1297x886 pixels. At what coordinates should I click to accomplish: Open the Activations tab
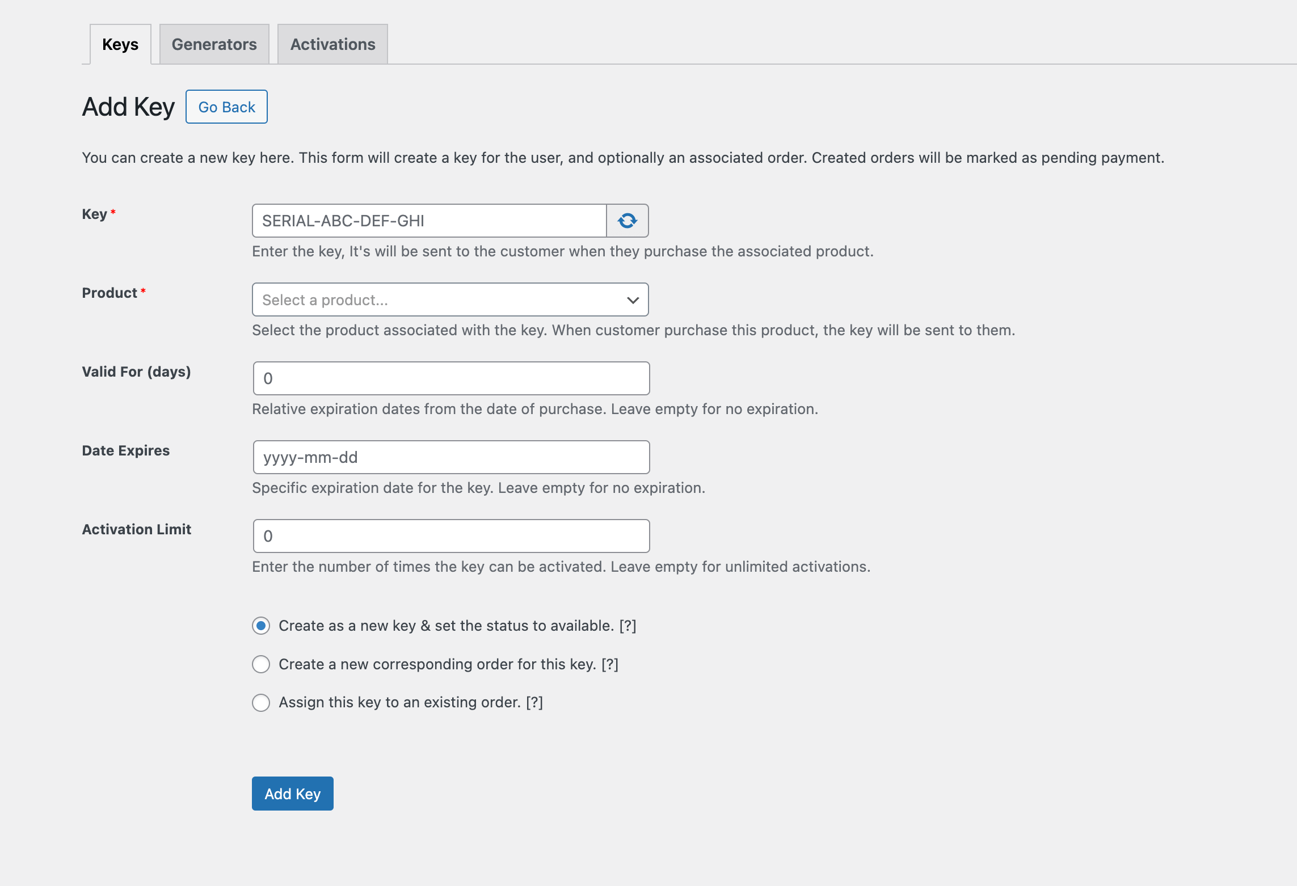332,44
